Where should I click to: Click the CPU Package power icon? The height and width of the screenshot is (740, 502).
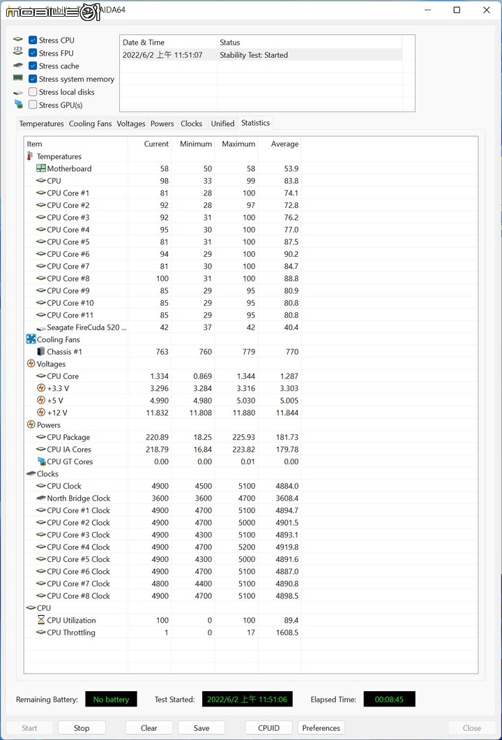coord(41,437)
